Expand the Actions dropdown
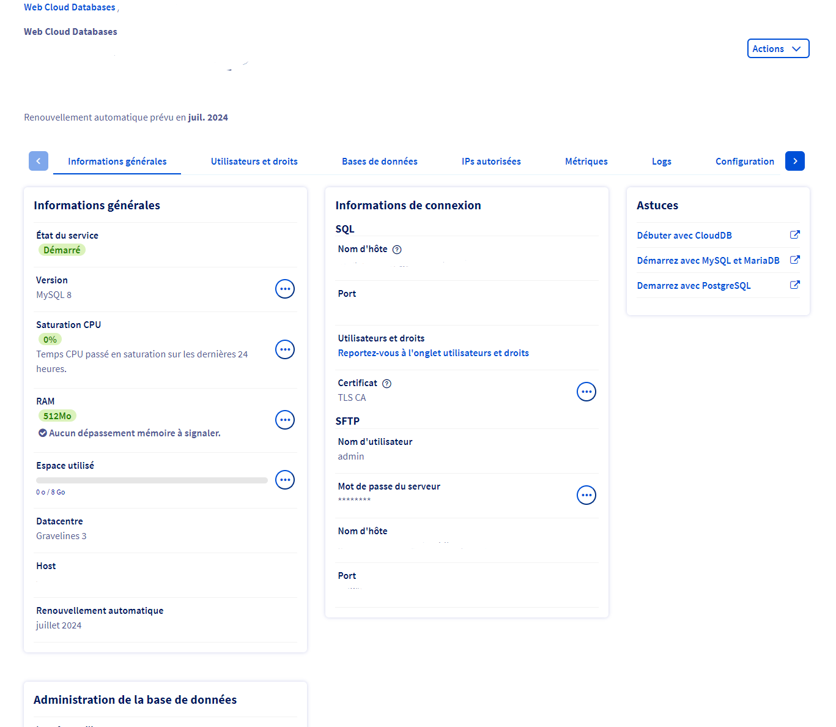 coord(778,49)
